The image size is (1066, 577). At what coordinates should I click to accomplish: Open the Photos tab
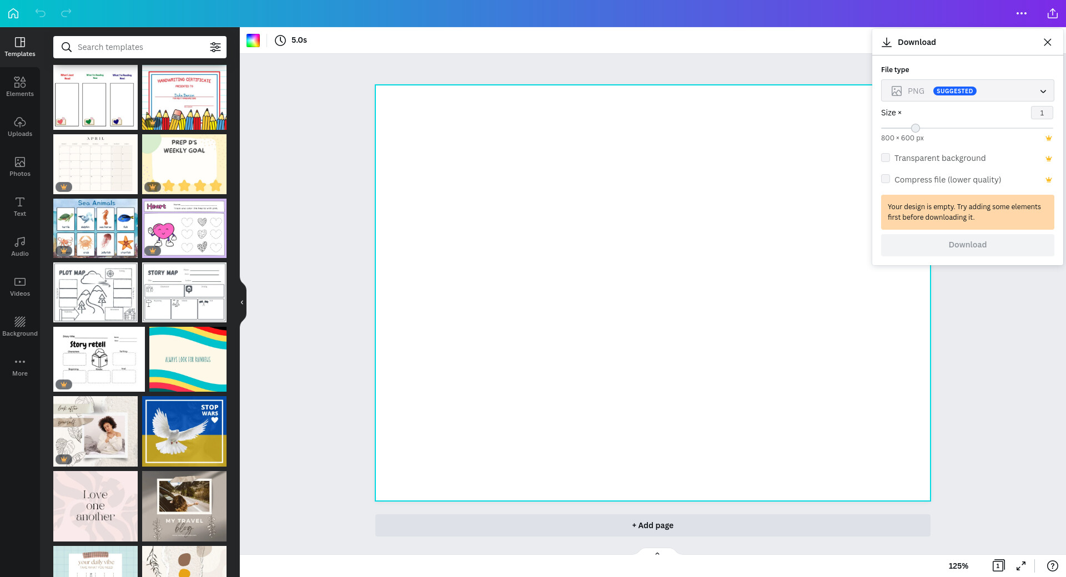click(20, 167)
